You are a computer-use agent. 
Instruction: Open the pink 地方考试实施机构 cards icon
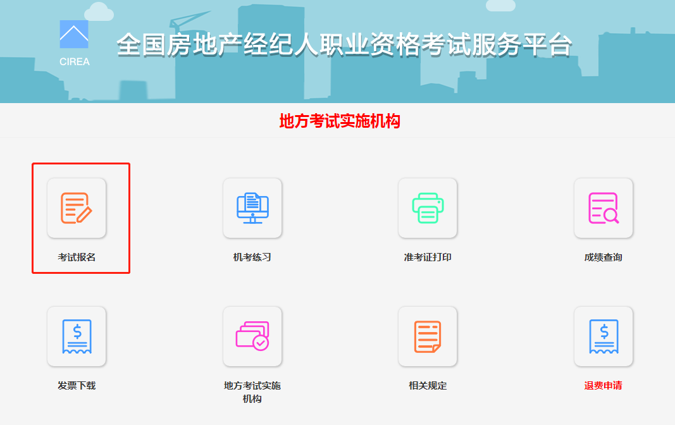pyautogui.click(x=252, y=336)
